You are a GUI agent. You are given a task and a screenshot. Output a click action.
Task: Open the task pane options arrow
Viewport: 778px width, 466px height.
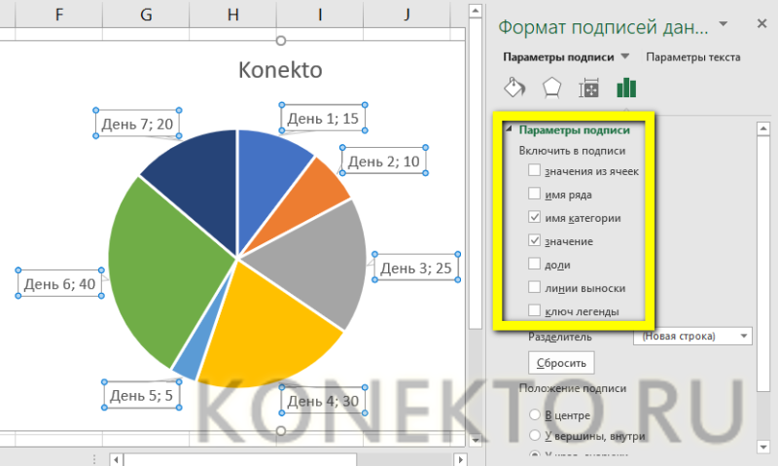[724, 23]
